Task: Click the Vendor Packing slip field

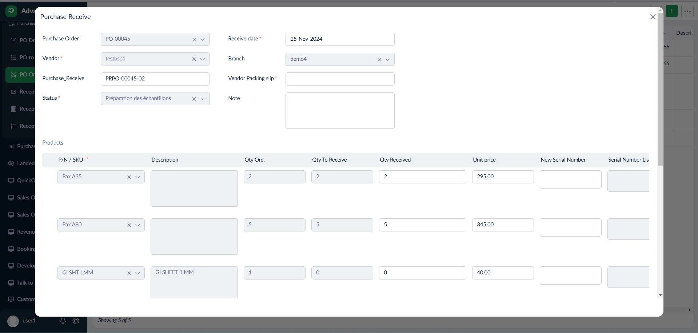Action: [x=340, y=79]
